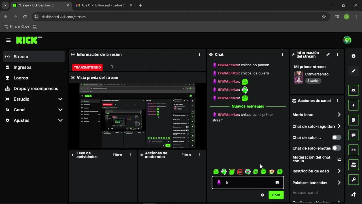Select Stream in the sidebar

pyautogui.click(x=34, y=57)
